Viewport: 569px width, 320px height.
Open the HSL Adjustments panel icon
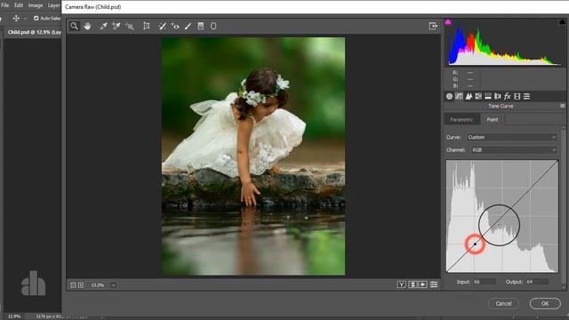[x=478, y=96]
